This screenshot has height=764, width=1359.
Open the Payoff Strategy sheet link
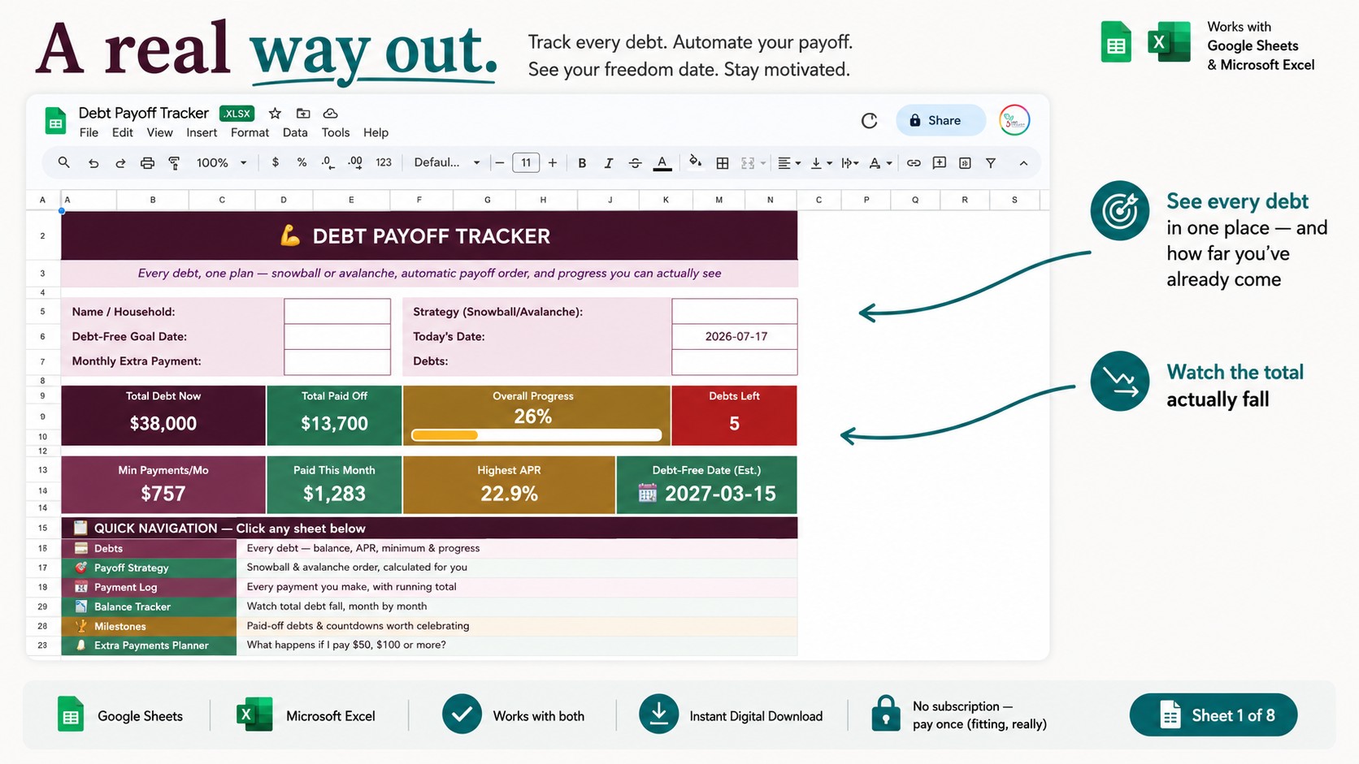pos(149,568)
